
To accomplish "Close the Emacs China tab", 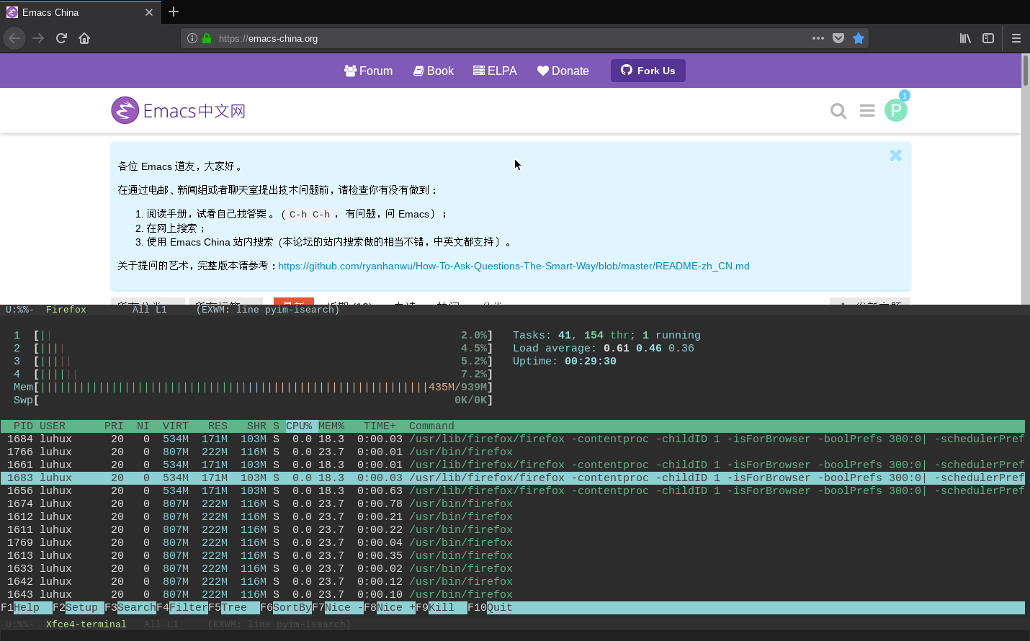I will (149, 12).
